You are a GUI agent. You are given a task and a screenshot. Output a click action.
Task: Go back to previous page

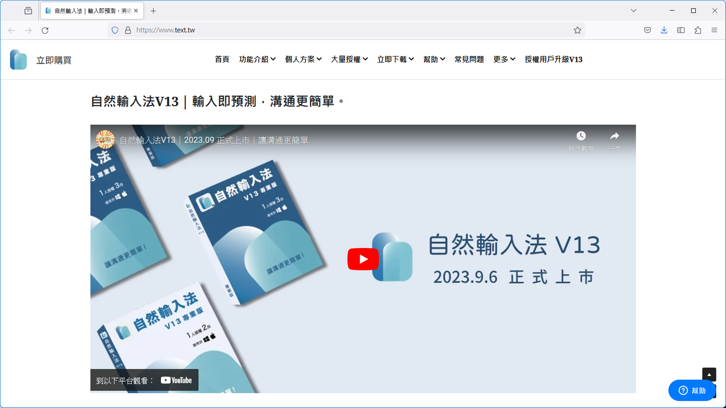(x=12, y=30)
